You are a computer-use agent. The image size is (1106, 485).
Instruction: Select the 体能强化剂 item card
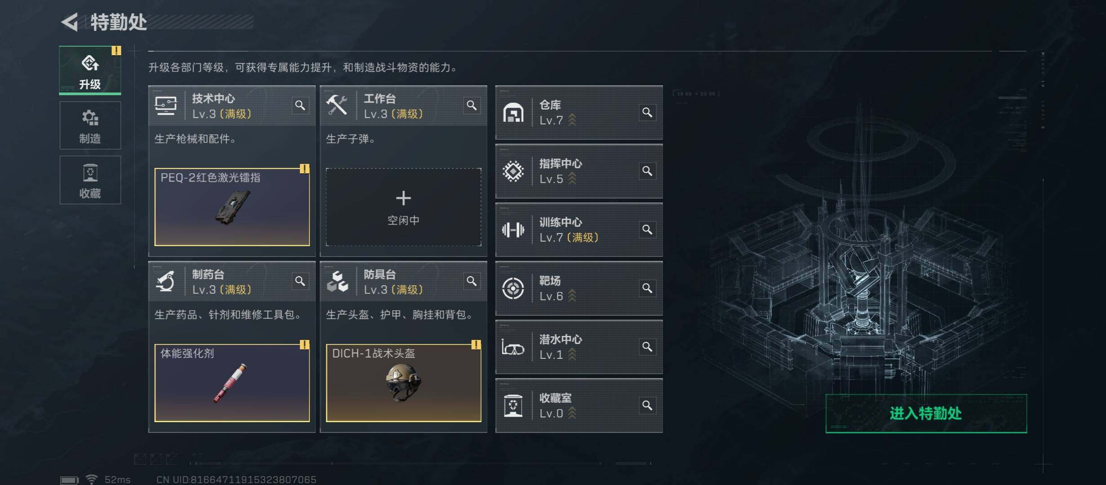pyautogui.click(x=232, y=383)
